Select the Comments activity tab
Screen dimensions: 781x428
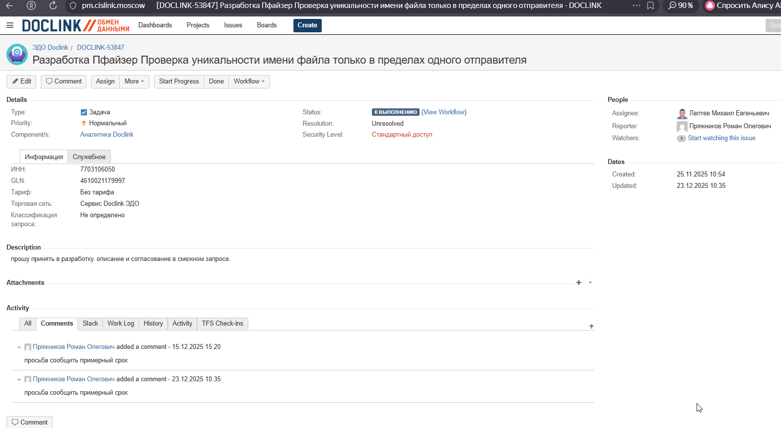click(57, 324)
